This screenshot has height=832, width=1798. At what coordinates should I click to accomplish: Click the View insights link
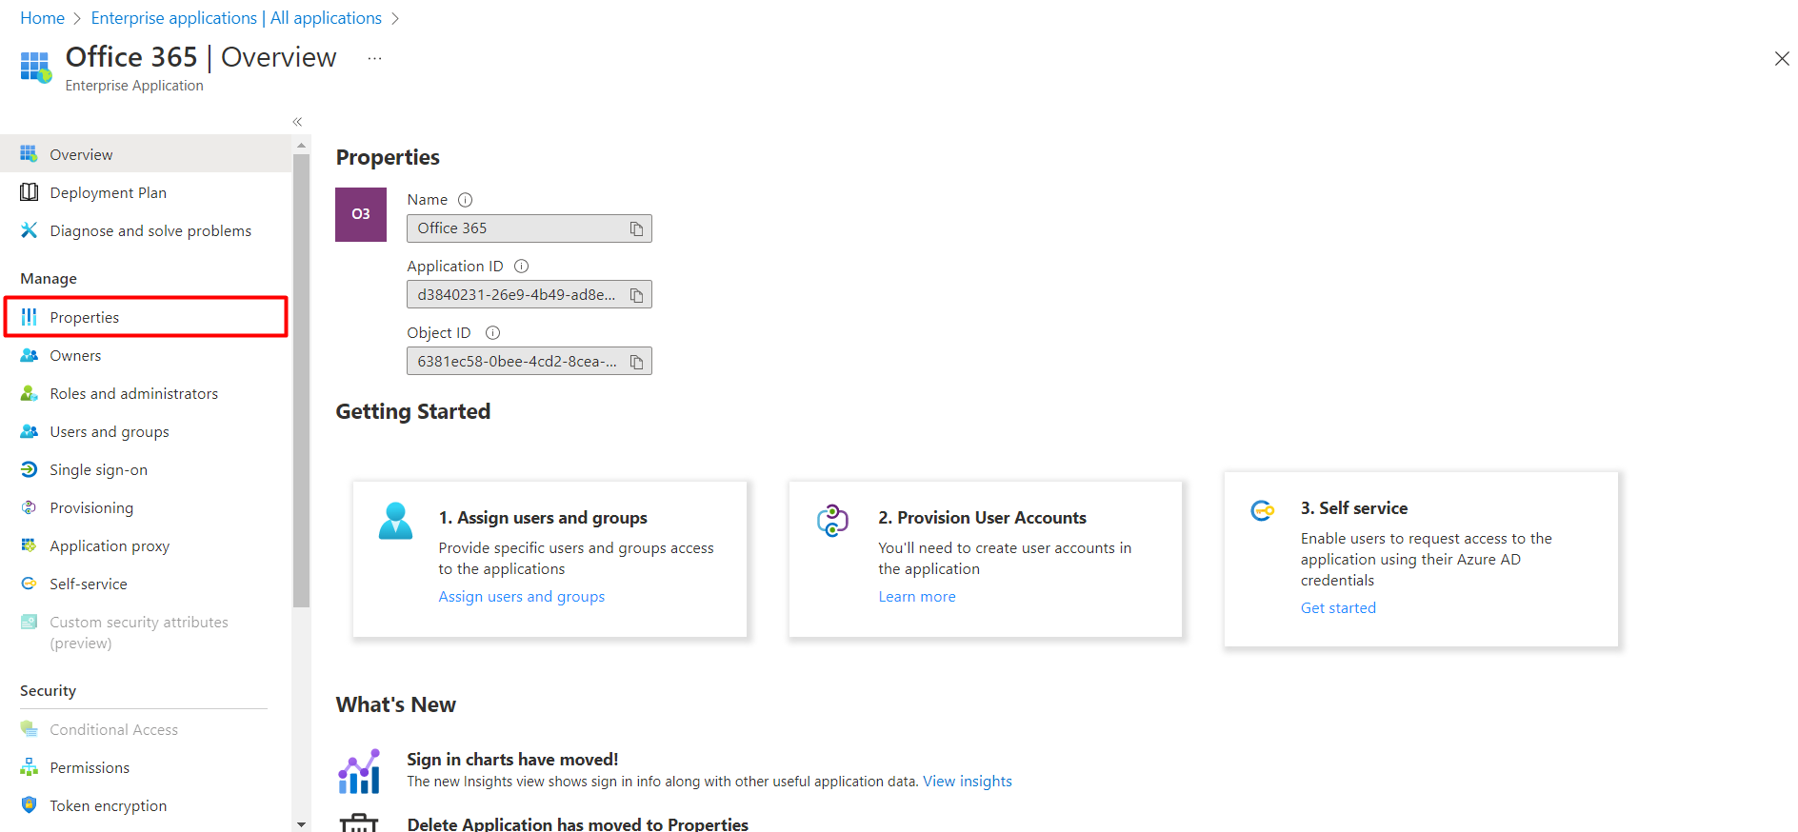pos(967,782)
